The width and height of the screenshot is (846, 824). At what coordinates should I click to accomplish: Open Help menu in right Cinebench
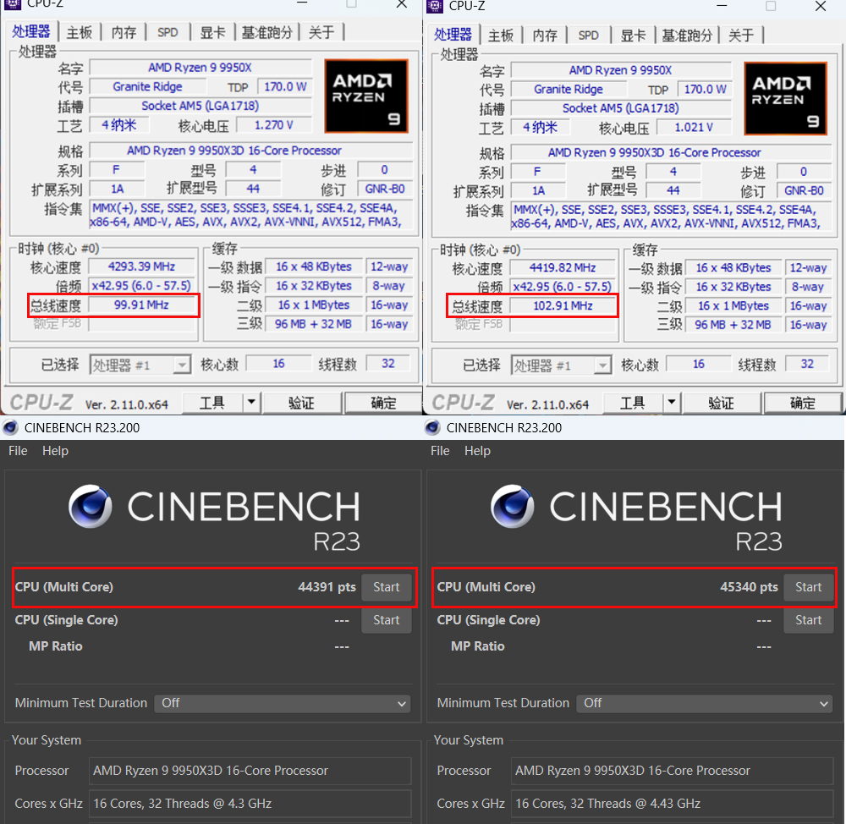pyautogui.click(x=477, y=451)
